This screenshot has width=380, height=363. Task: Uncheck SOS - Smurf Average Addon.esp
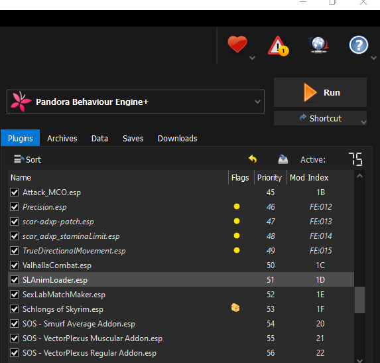click(15, 324)
